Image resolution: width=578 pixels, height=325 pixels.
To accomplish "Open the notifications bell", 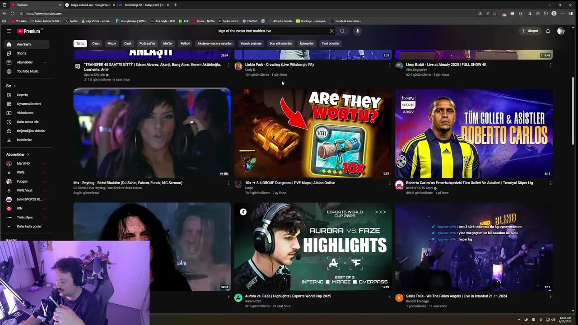I will point(548,31).
